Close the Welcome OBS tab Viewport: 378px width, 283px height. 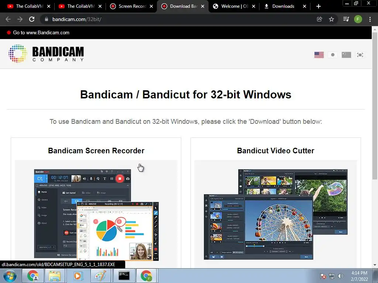click(x=253, y=6)
